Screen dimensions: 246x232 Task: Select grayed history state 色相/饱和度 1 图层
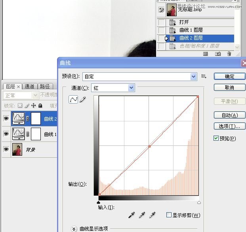tap(200, 46)
